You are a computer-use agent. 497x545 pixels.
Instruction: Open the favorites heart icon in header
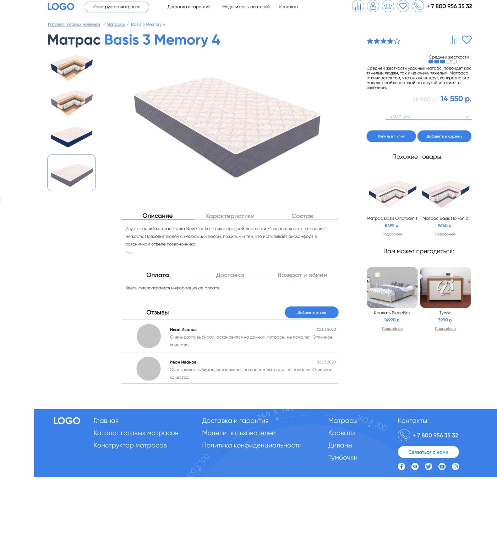coord(403,6)
